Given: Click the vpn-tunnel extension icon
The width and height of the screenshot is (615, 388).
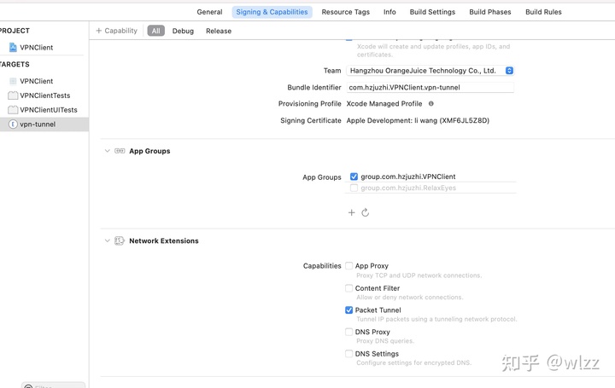Looking at the screenshot, I should tap(13, 125).
